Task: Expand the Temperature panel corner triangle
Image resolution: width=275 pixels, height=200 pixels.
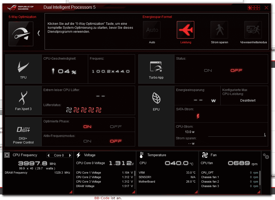Action: (x=196, y=192)
